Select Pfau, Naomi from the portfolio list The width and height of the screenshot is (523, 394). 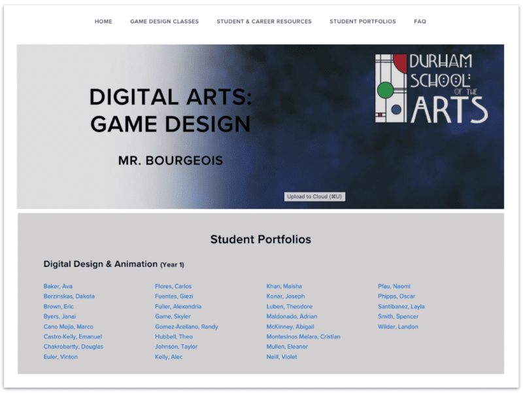pyautogui.click(x=393, y=286)
